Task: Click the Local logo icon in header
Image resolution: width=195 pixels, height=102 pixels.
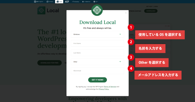Action: pos(41,10)
